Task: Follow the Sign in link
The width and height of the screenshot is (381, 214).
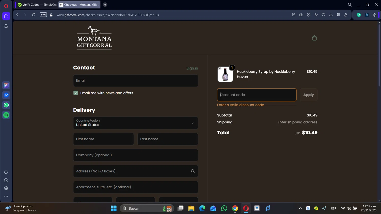Action: tap(192, 68)
